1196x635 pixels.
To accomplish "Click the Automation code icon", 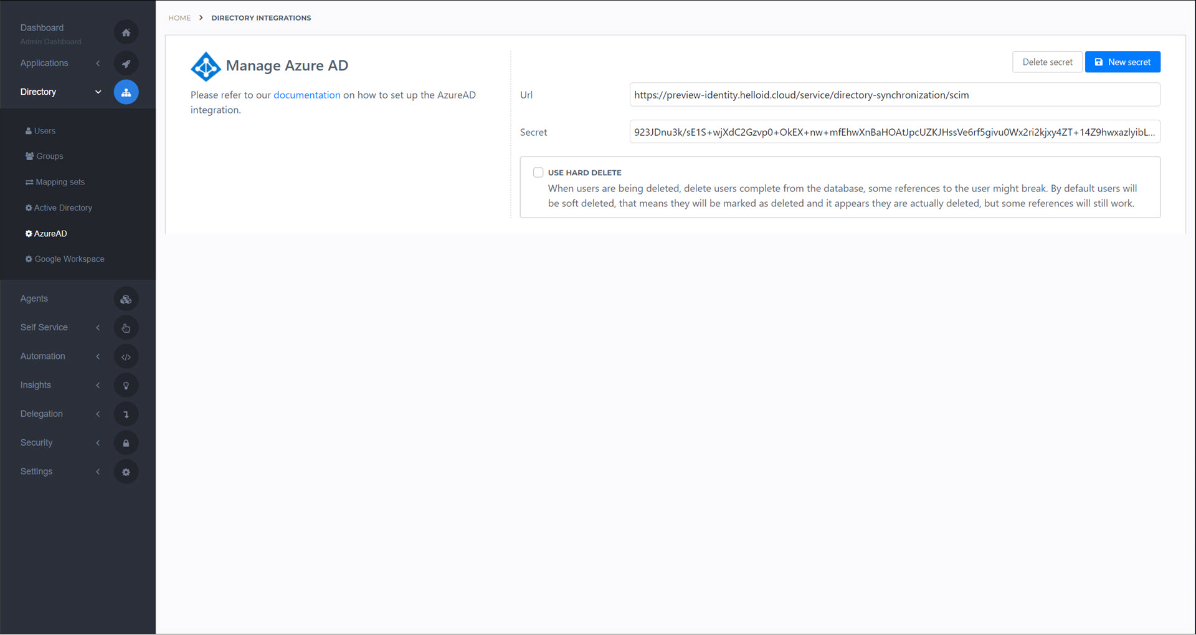I will pos(126,356).
